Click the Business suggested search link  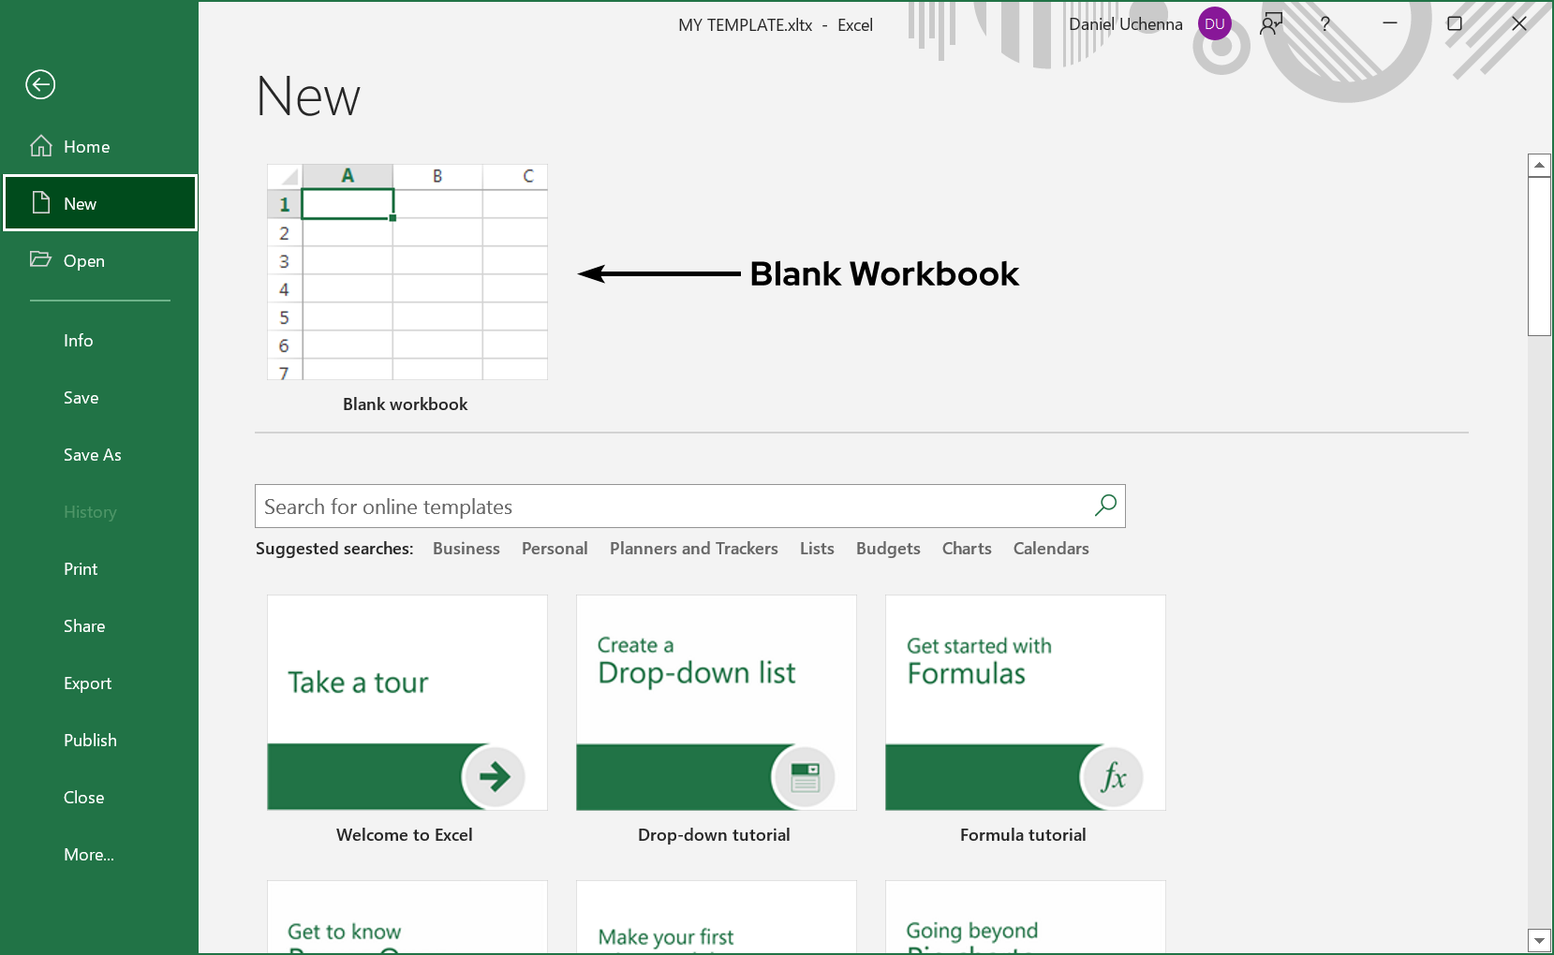click(466, 549)
